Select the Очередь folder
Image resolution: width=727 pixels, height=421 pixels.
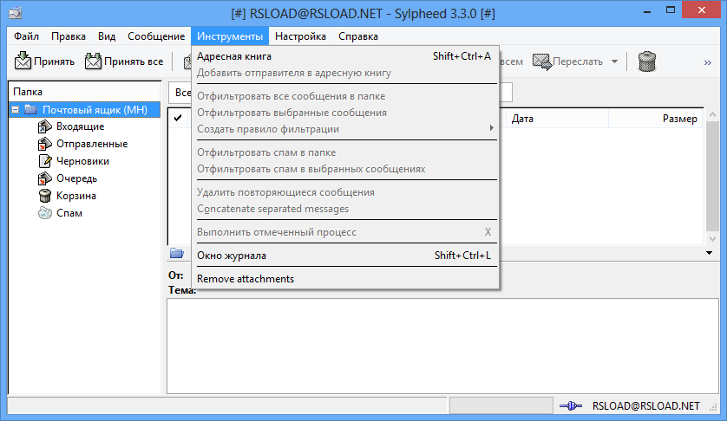pos(76,178)
